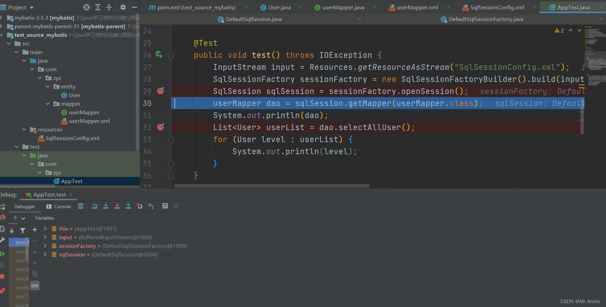Click the wrench settings icon in debug sidebar

[2, 240]
